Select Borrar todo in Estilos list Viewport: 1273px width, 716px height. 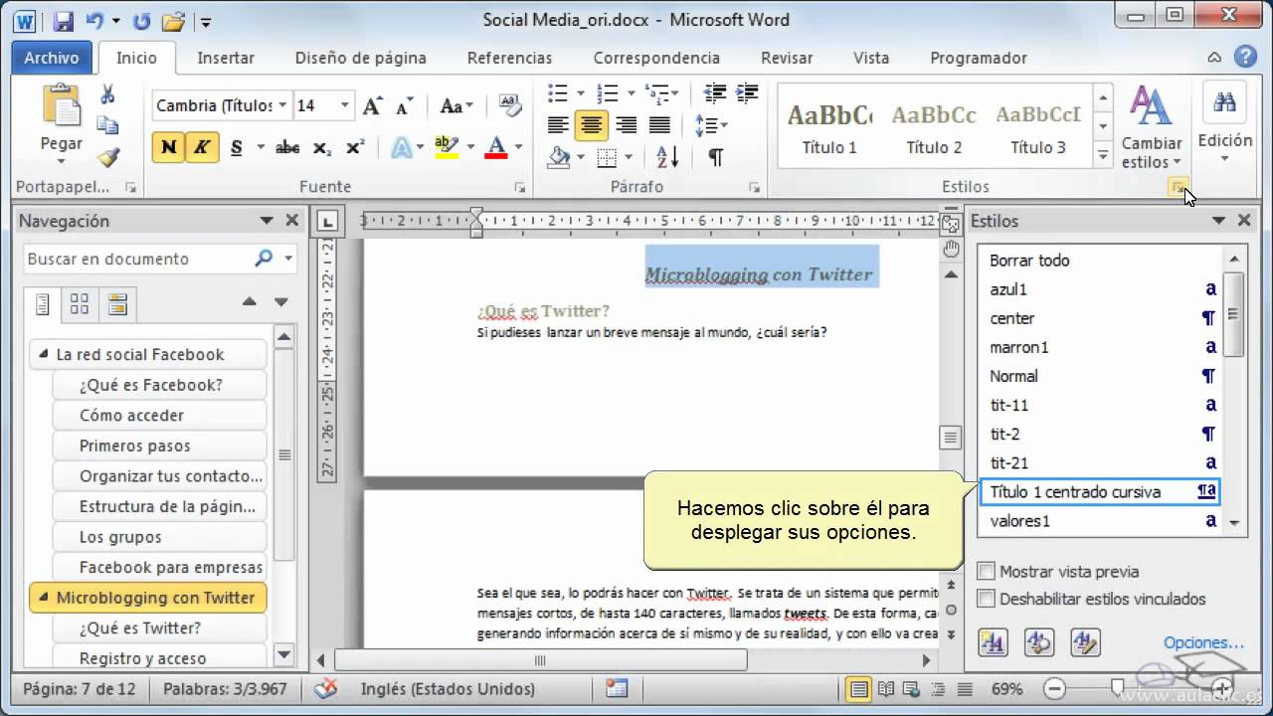[x=1102, y=261]
